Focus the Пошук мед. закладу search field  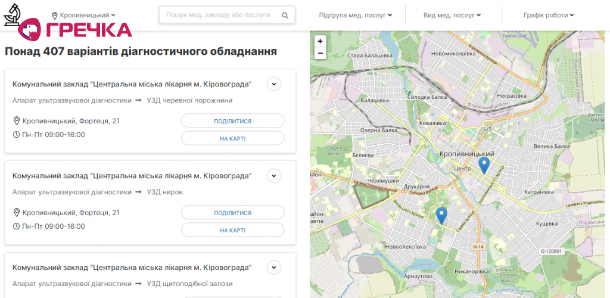[227, 15]
